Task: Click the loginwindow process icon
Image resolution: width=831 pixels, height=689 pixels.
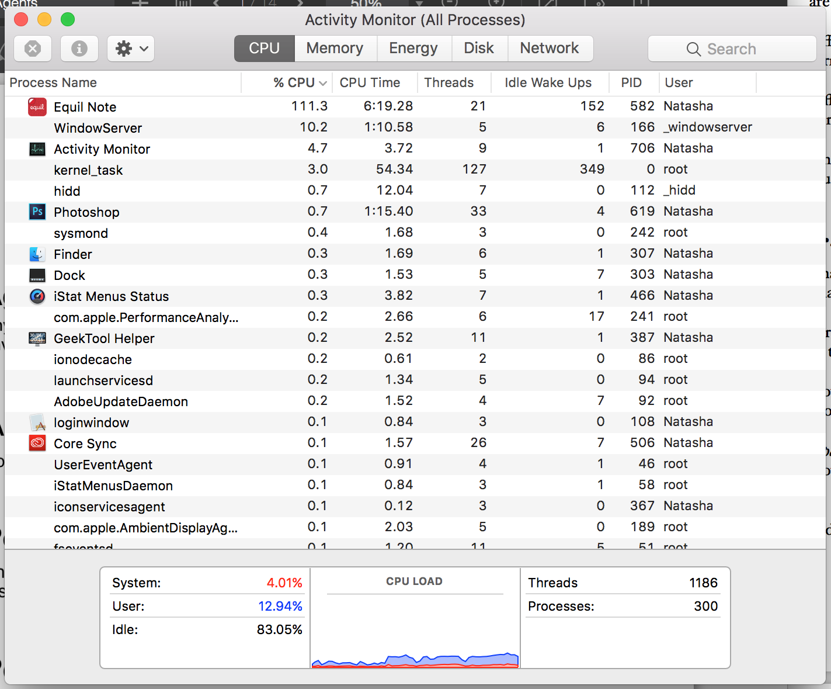Action: [37, 423]
